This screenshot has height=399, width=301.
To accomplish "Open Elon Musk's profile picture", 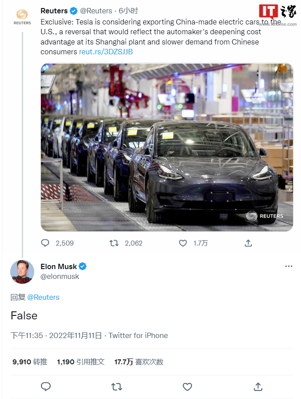I will click(x=22, y=271).
